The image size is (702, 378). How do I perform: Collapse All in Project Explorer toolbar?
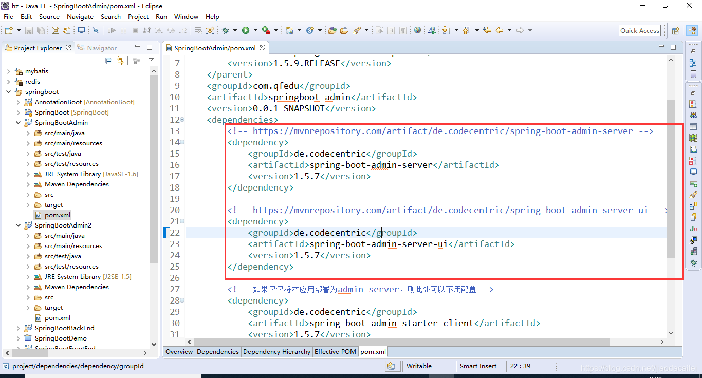click(x=108, y=61)
